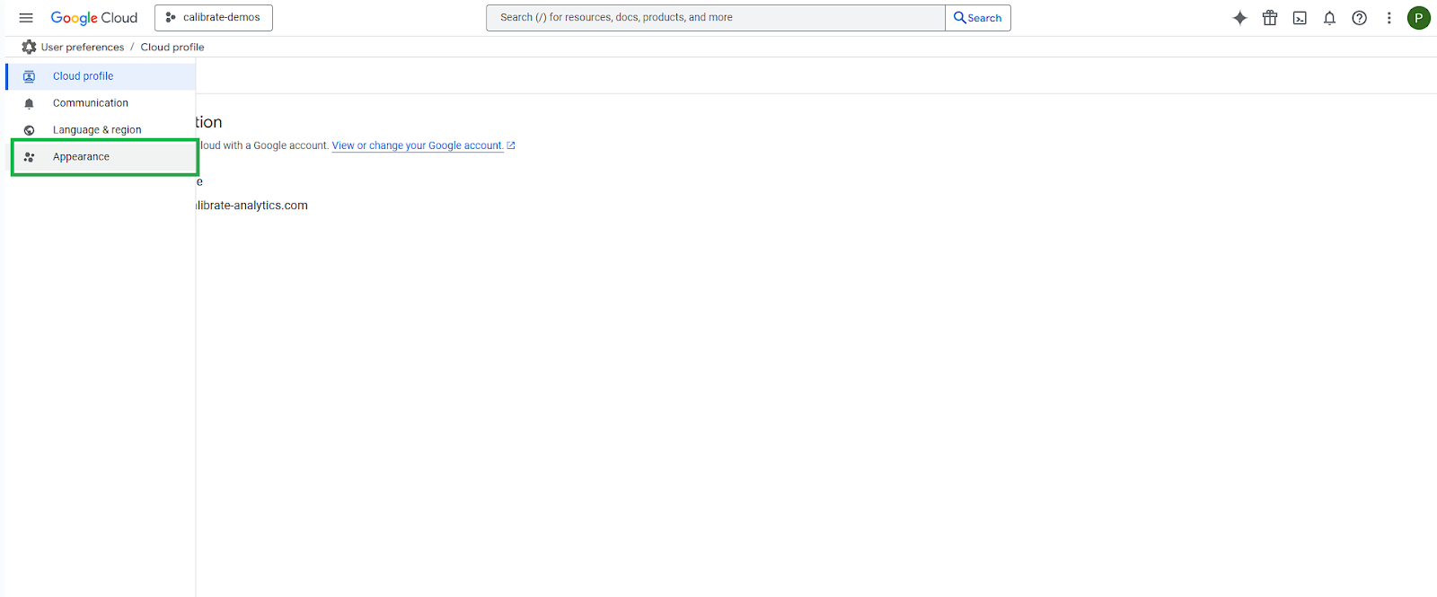1437x597 pixels.
Task: Open the notifications bell
Action: pyautogui.click(x=1329, y=18)
